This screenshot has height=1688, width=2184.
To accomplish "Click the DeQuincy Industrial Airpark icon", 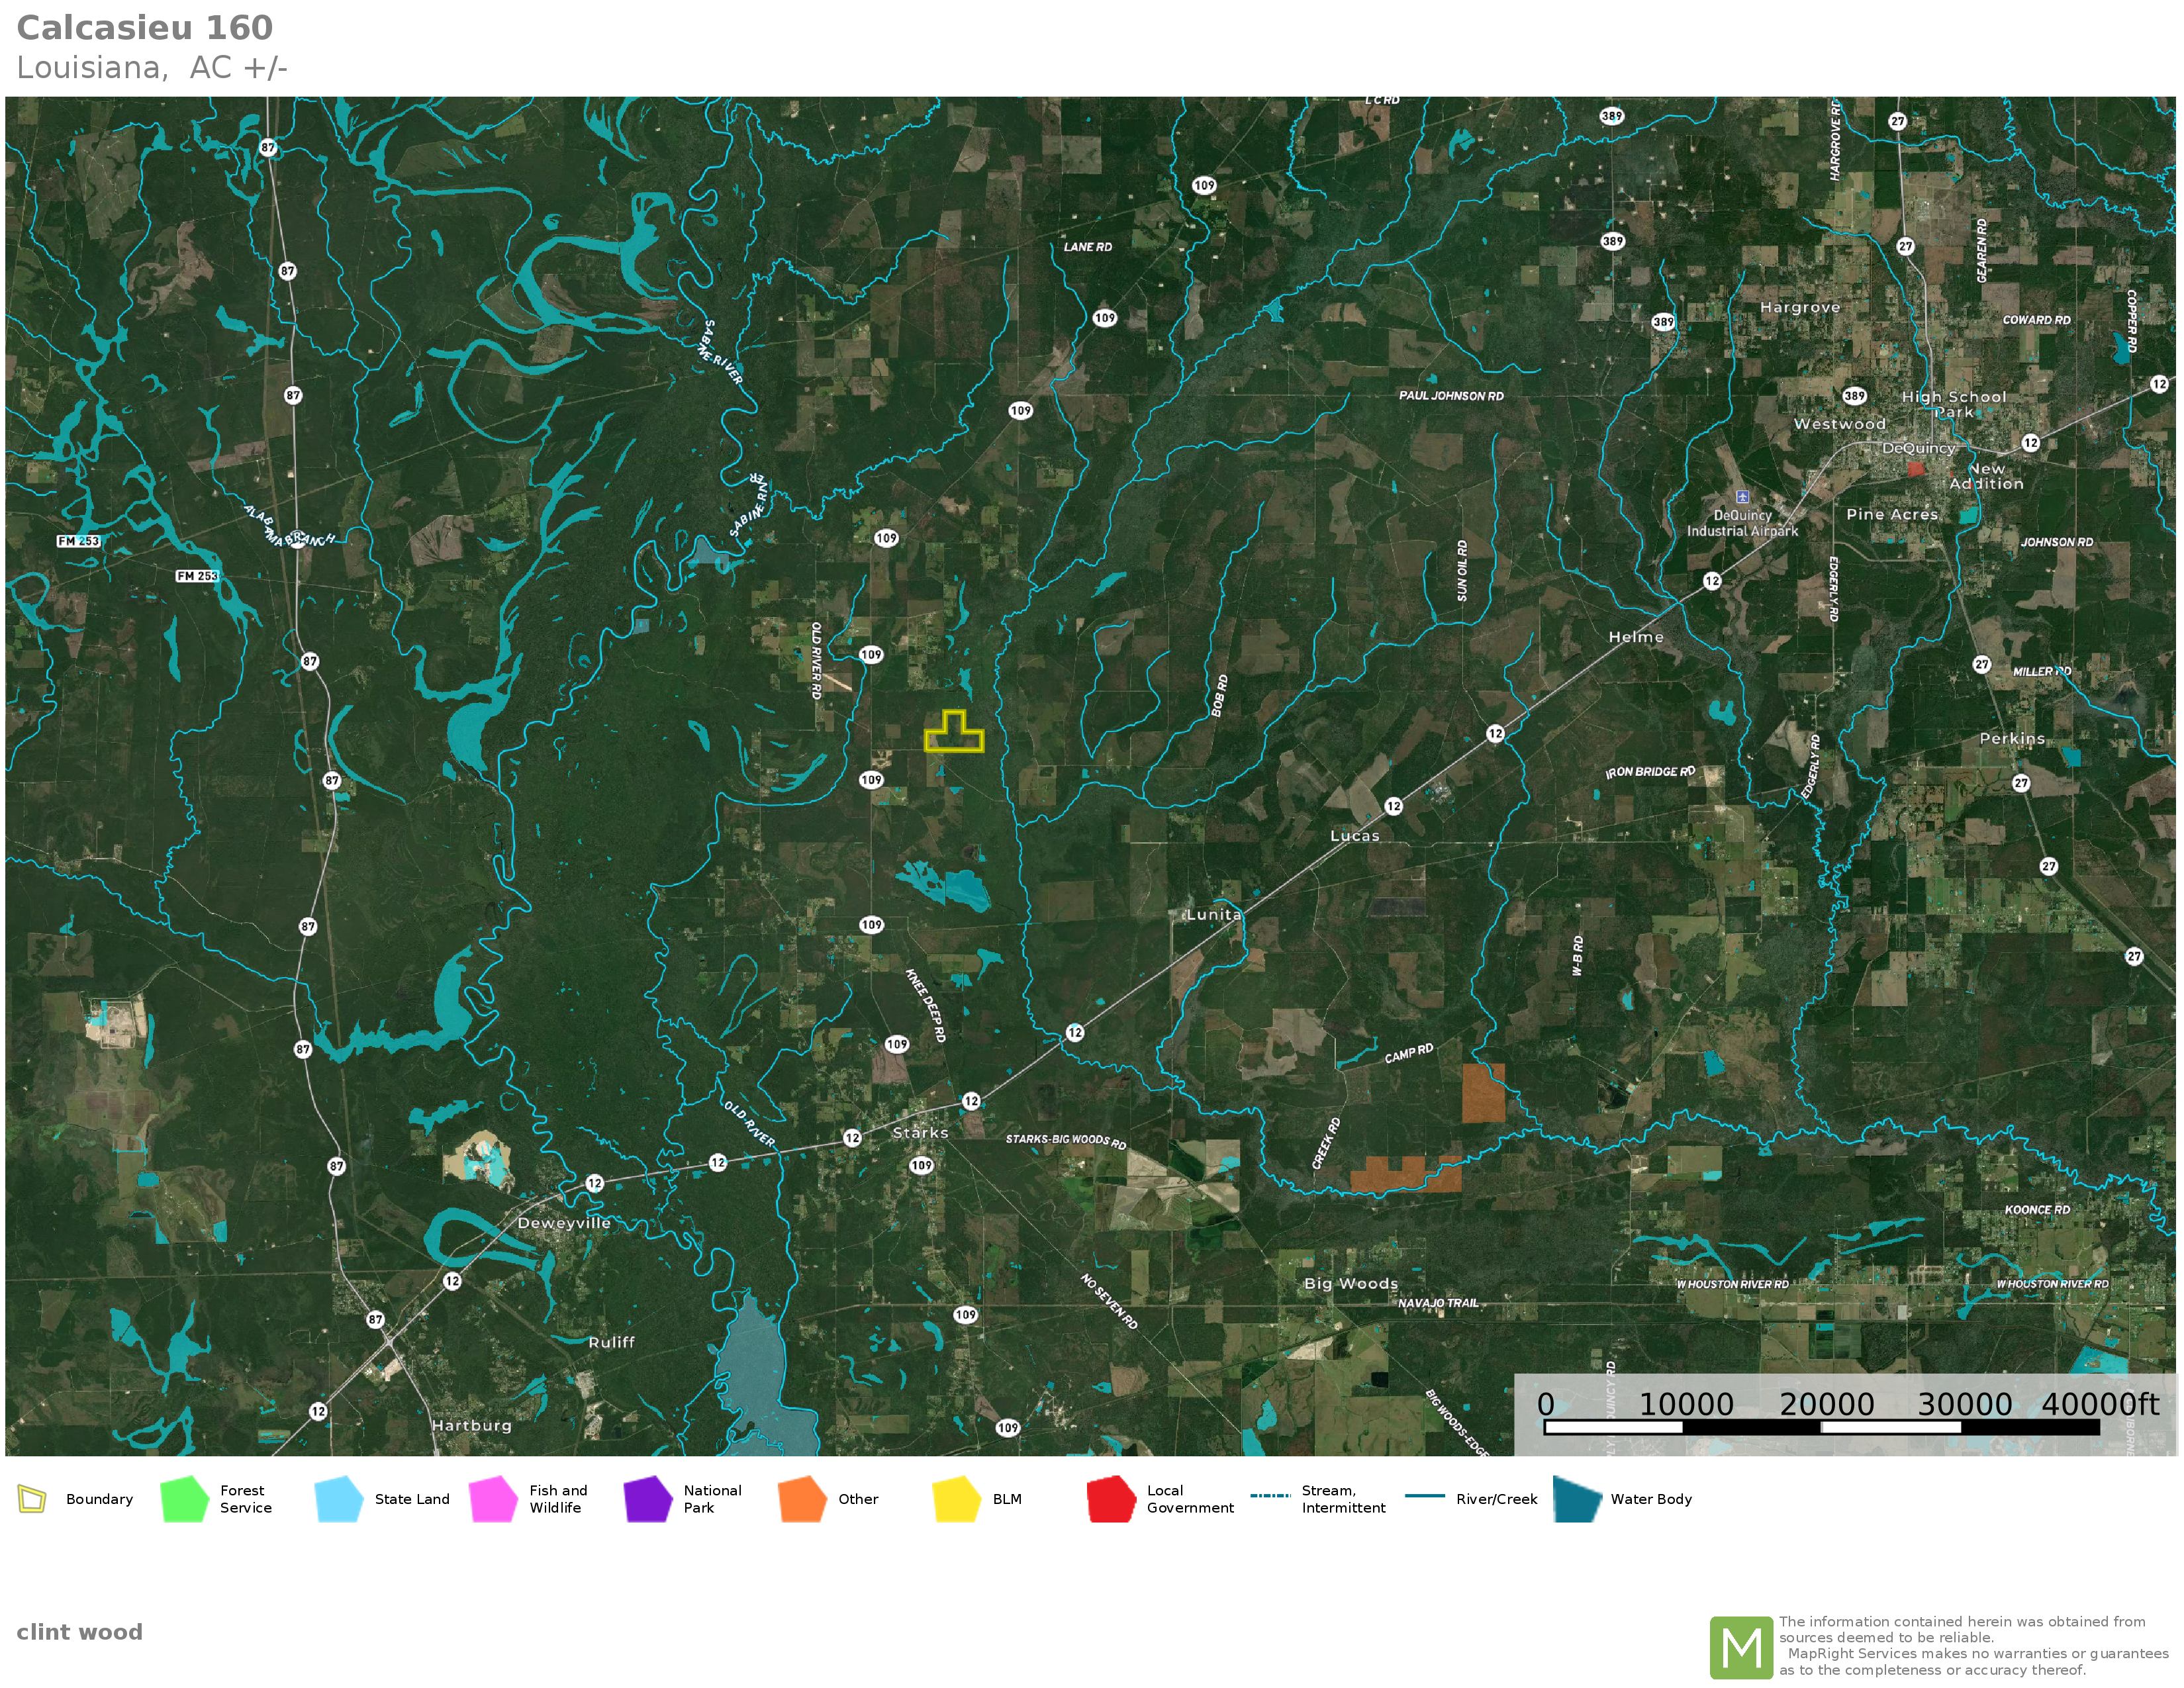I will click(1742, 497).
